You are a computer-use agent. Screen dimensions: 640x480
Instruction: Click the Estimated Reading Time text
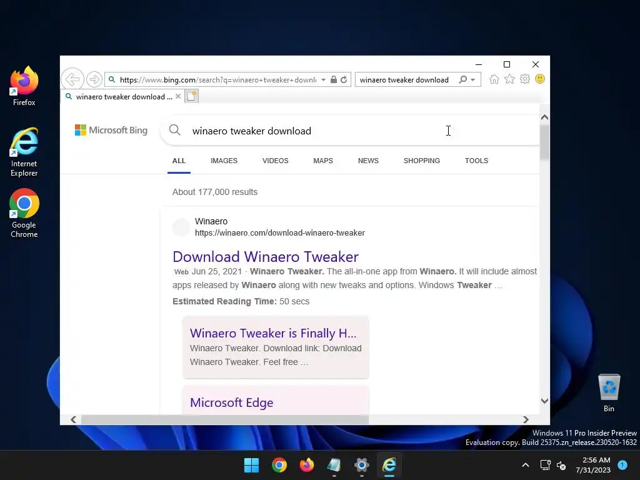tap(241, 301)
